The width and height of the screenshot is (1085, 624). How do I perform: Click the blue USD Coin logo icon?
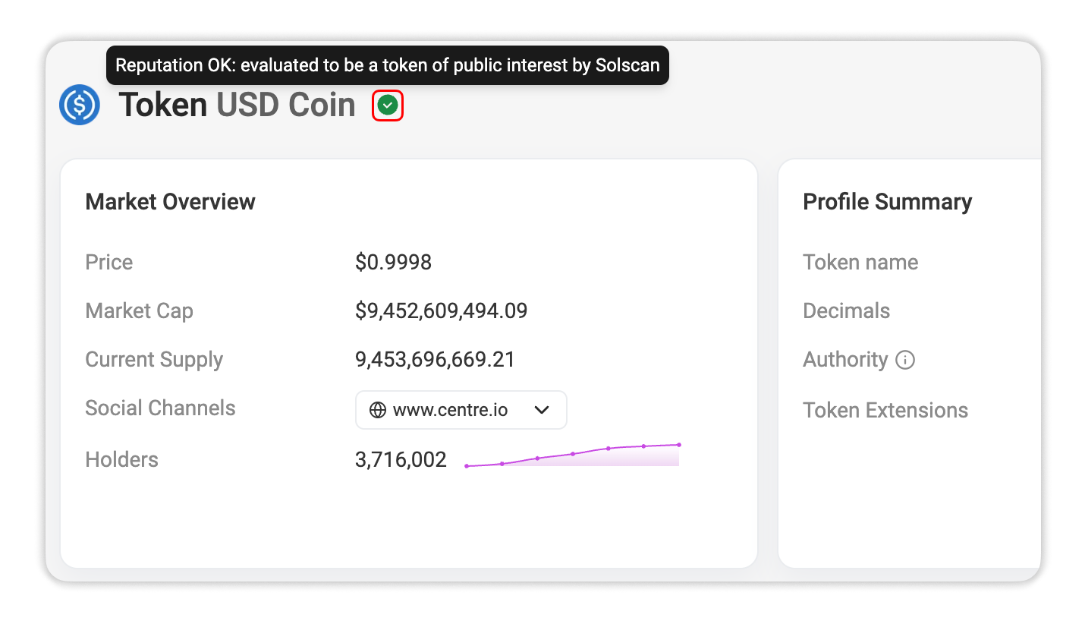[80, 105]
